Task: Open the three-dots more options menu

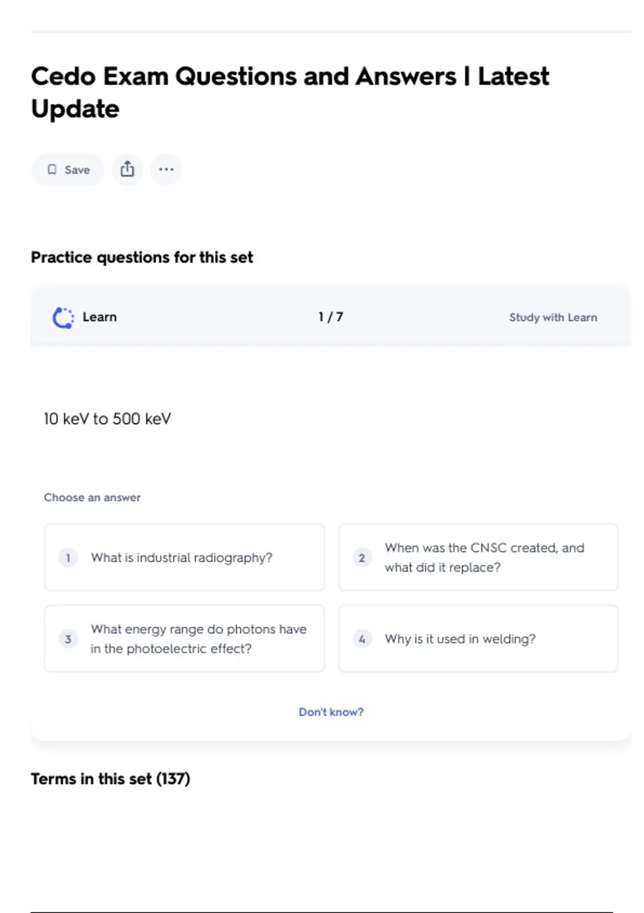Action: click(x=166, y=170)
